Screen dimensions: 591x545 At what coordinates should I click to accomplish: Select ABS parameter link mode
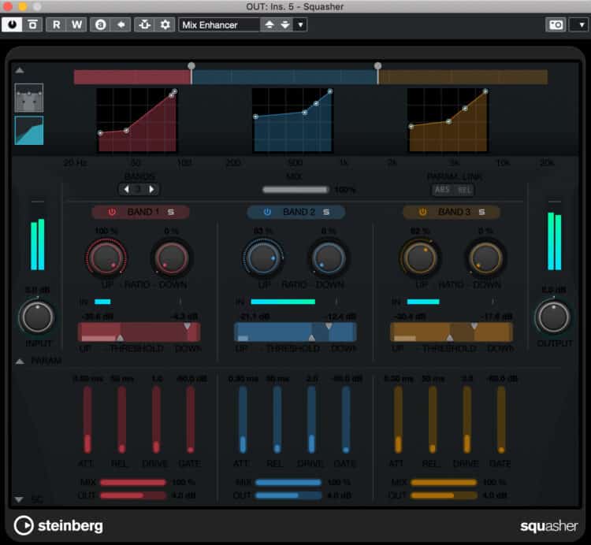[443, 190]
